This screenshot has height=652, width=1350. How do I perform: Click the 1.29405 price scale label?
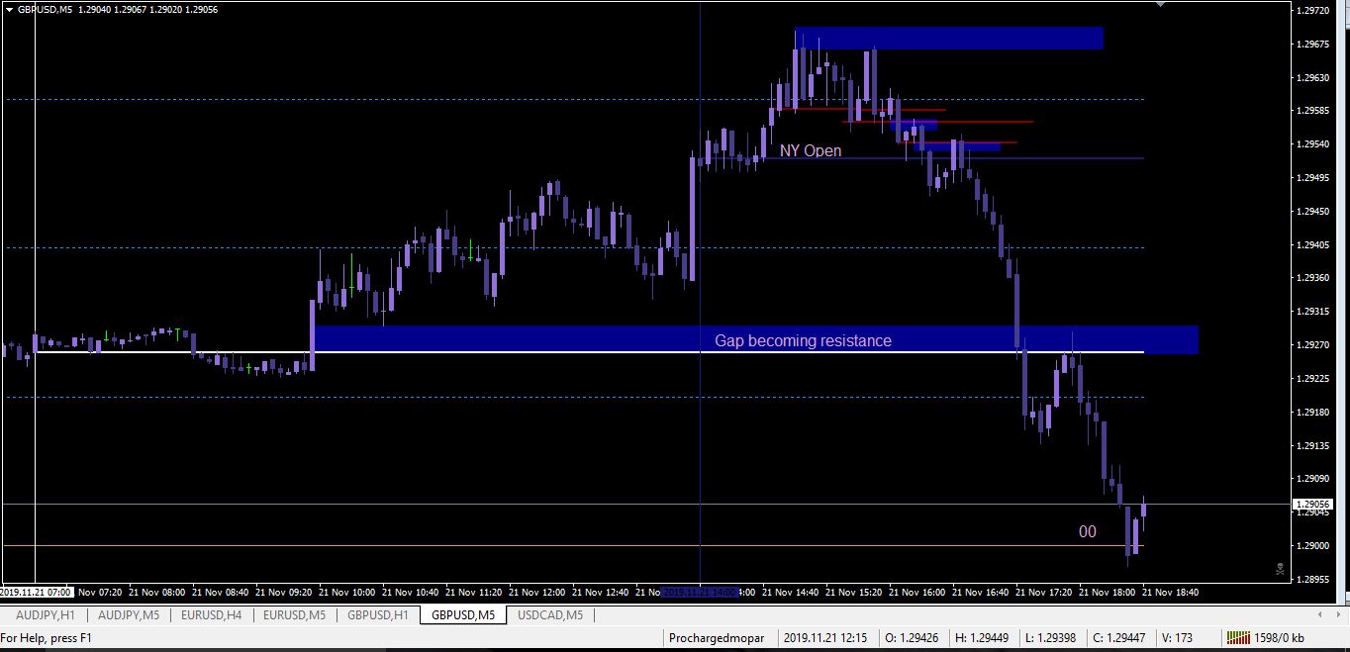1313,244
